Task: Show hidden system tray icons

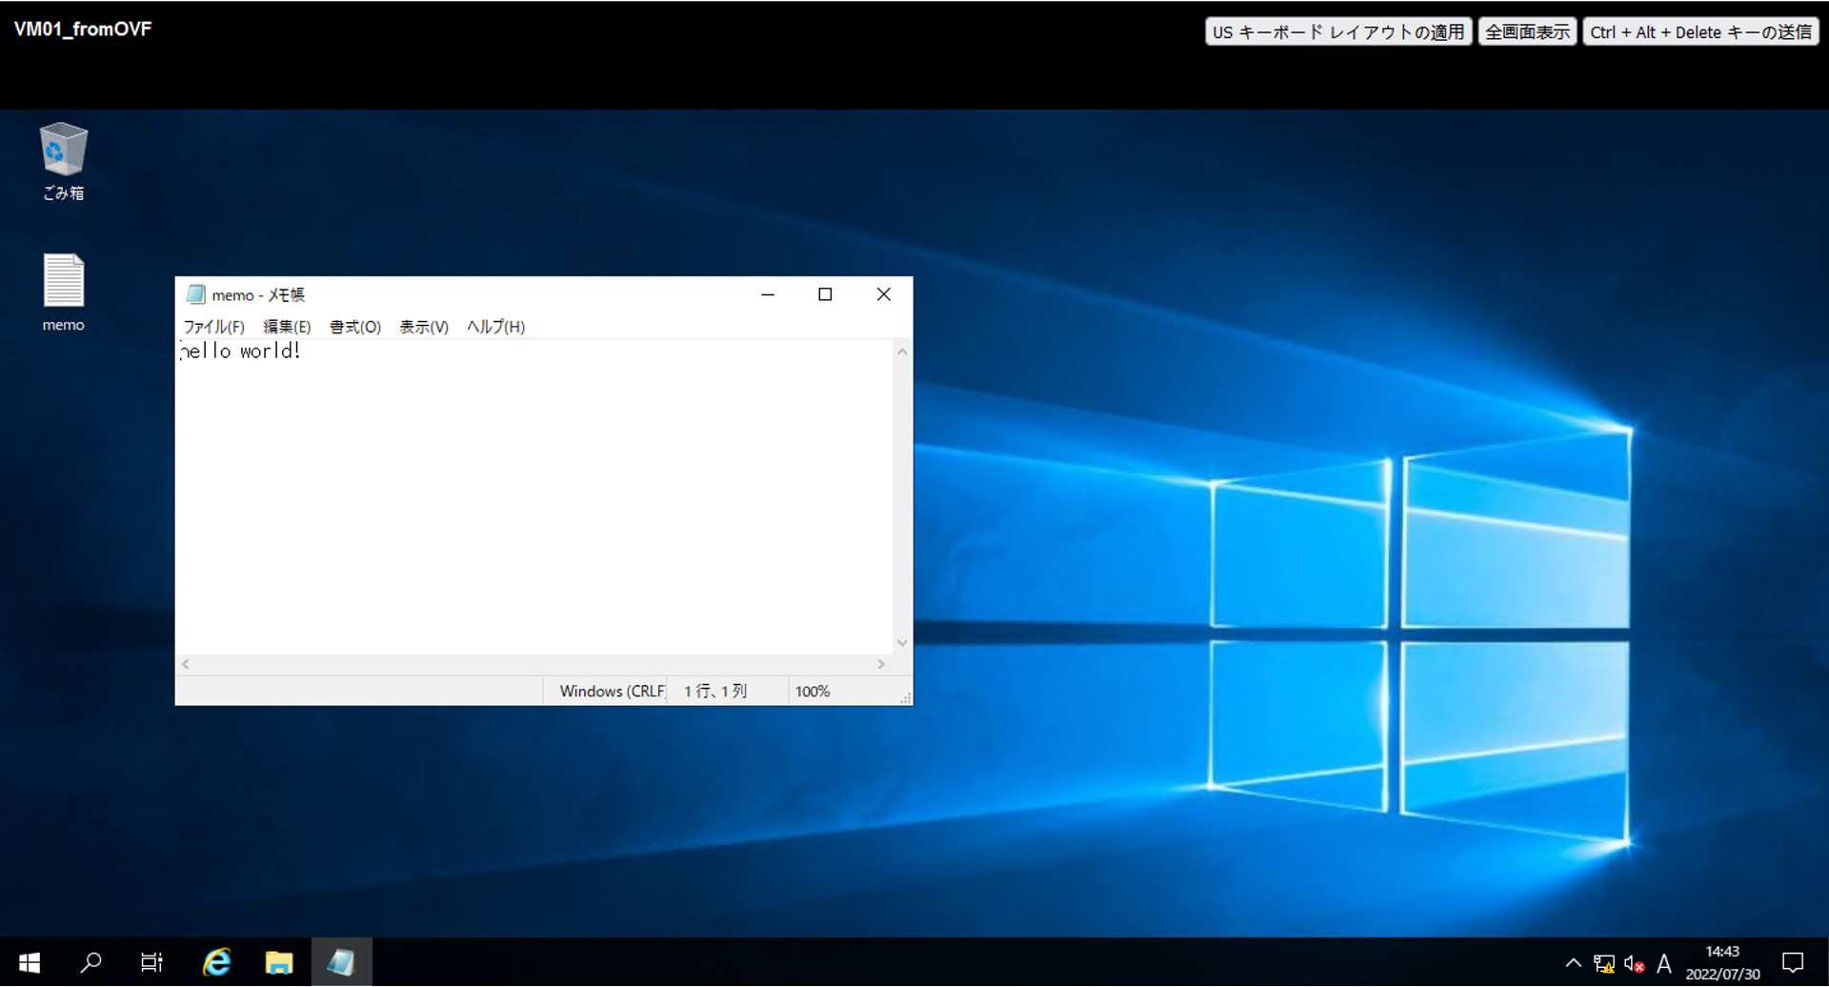Action: 1573,963
